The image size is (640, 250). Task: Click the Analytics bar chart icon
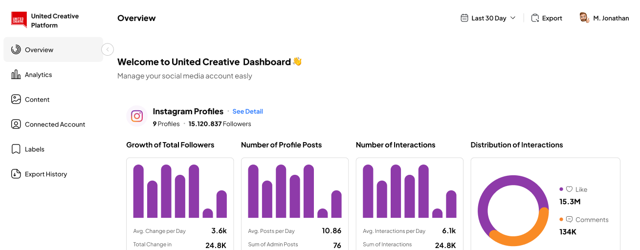pos(16,74)
